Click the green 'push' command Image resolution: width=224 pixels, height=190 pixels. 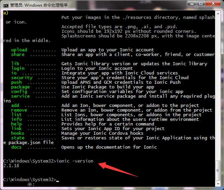pos(17,82)
